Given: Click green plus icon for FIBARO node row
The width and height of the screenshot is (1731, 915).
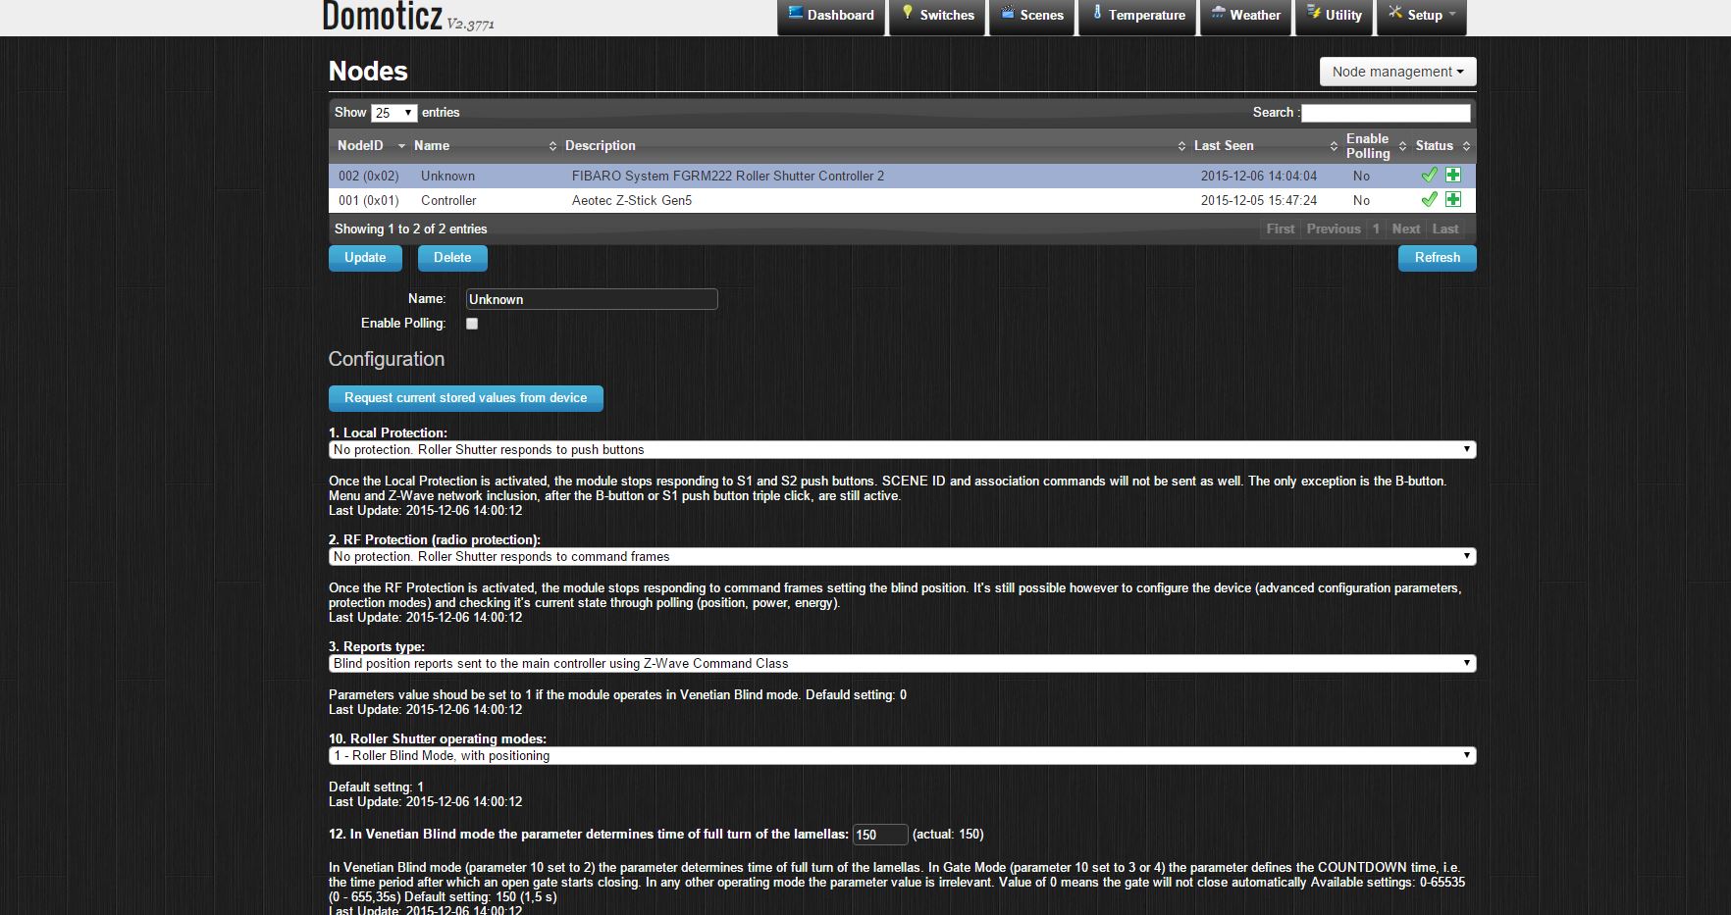Looking at the screenshot, I should pos(1453,176).
